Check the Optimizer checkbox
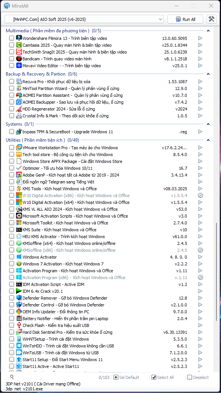The image size is (221, 393). click(x=11, y=168)
